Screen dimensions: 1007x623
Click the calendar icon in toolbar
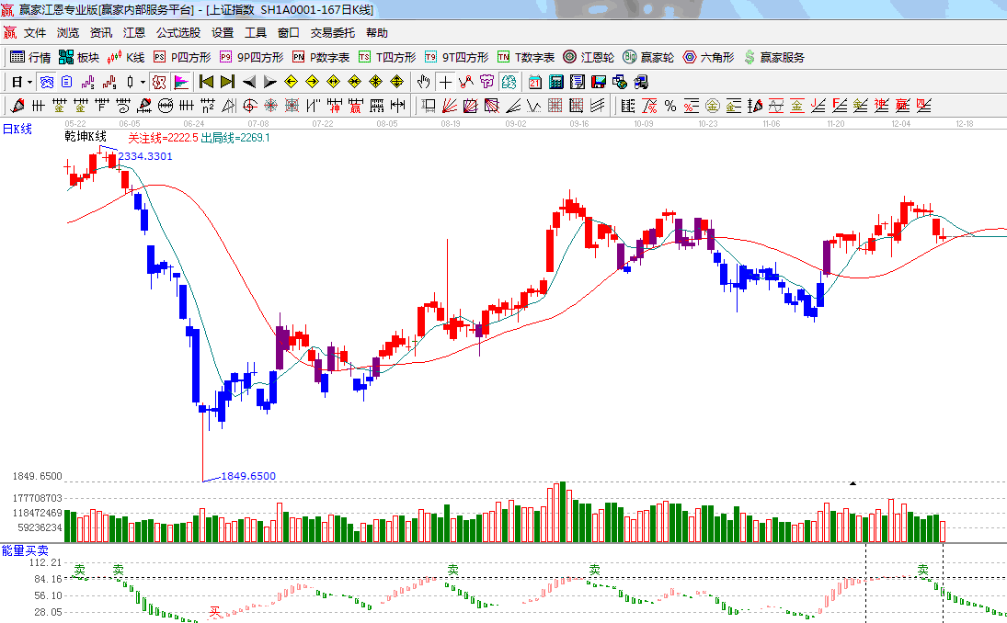coord(534,82)
